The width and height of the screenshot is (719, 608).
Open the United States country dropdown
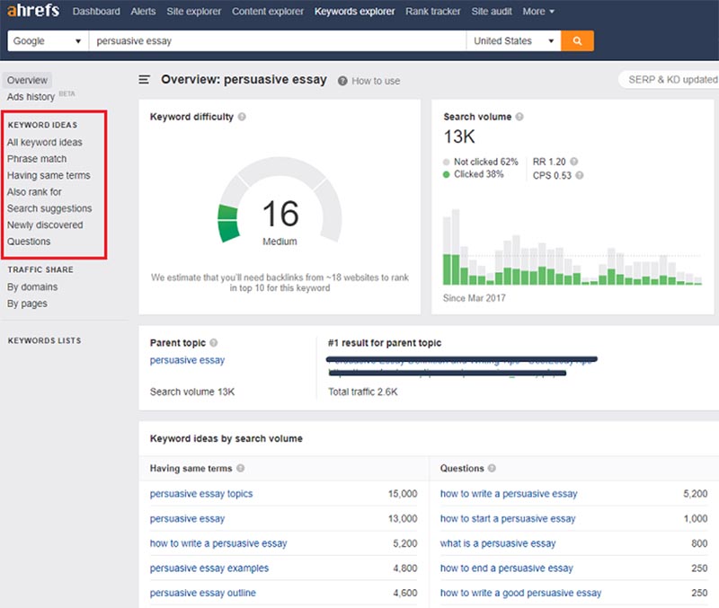[x=513, y=40]
